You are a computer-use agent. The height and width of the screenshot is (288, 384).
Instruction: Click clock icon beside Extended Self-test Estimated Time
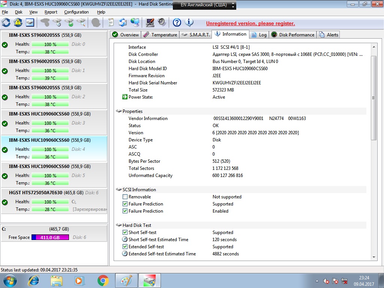(124, 253)
